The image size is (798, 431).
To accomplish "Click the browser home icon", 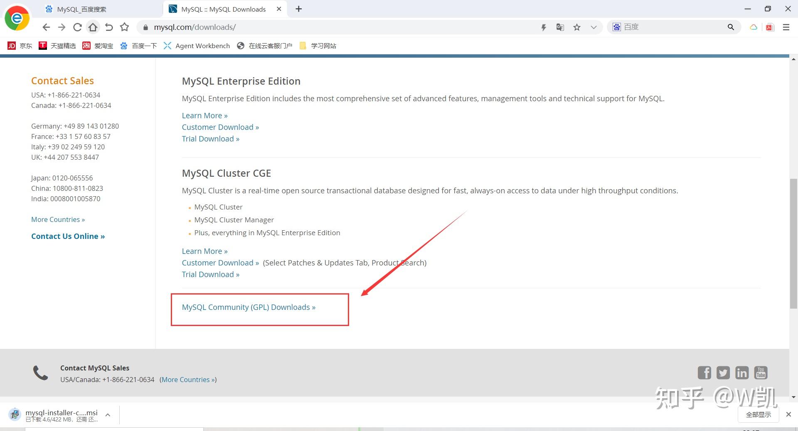I will coord(93,27).
